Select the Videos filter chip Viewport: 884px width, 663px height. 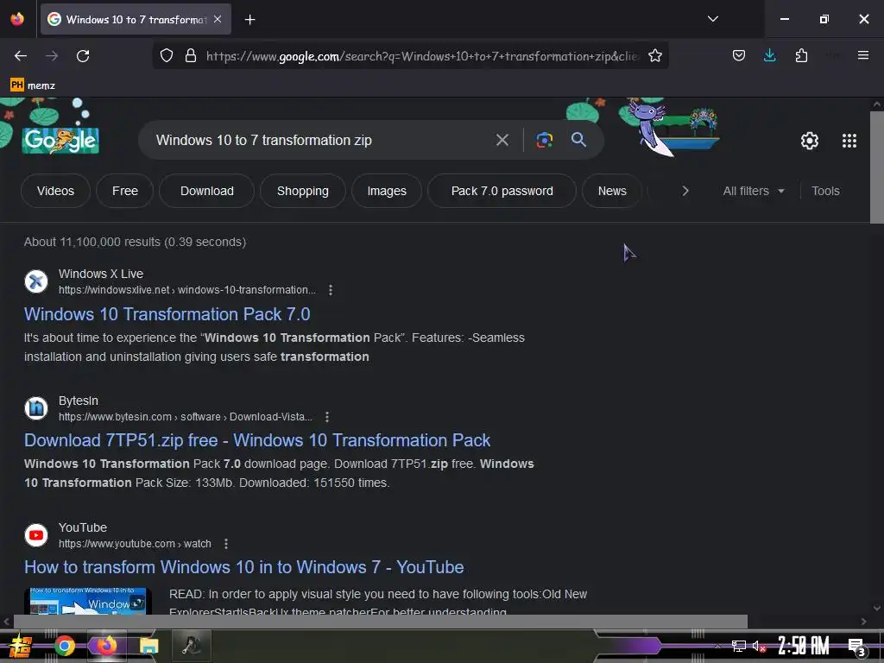pos(55,191)
